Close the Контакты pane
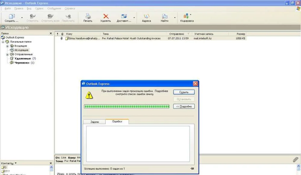 (x=51, y=163)
